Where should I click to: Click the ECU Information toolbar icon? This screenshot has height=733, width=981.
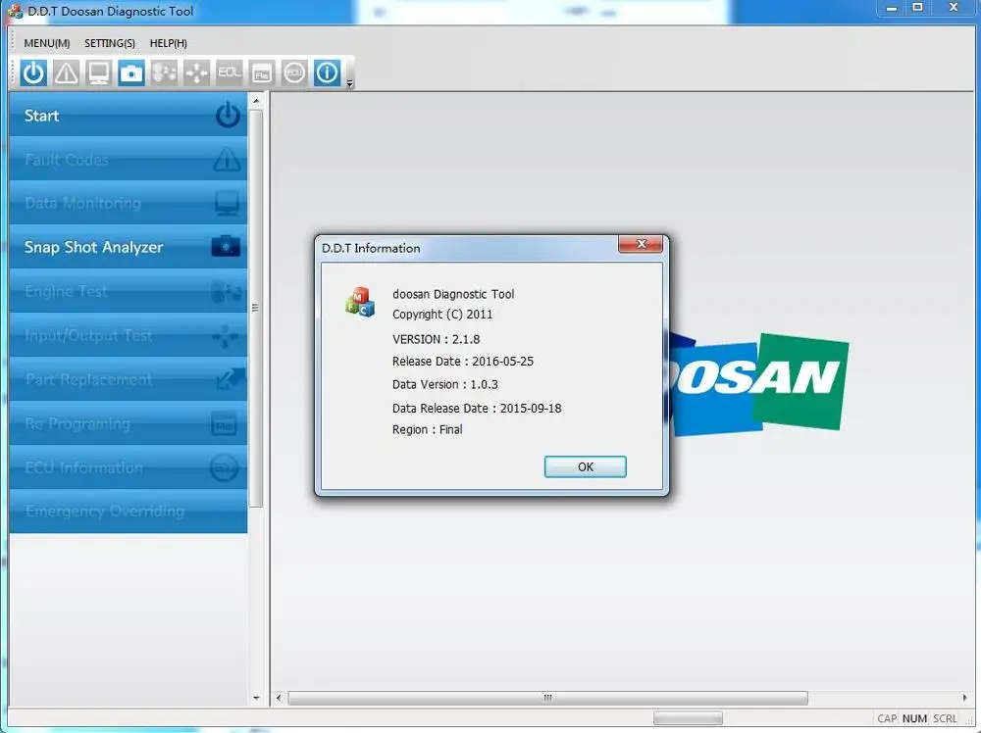(293, 73)
